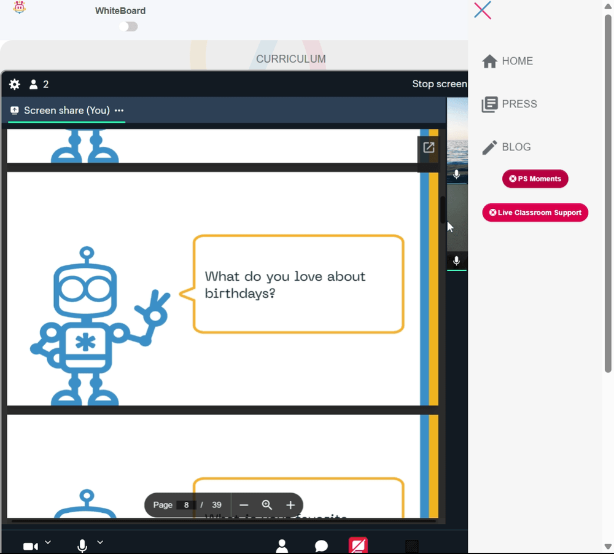Screen dimensions: 614x554
Task: Expand microphone options chevron
Action: 100,542
